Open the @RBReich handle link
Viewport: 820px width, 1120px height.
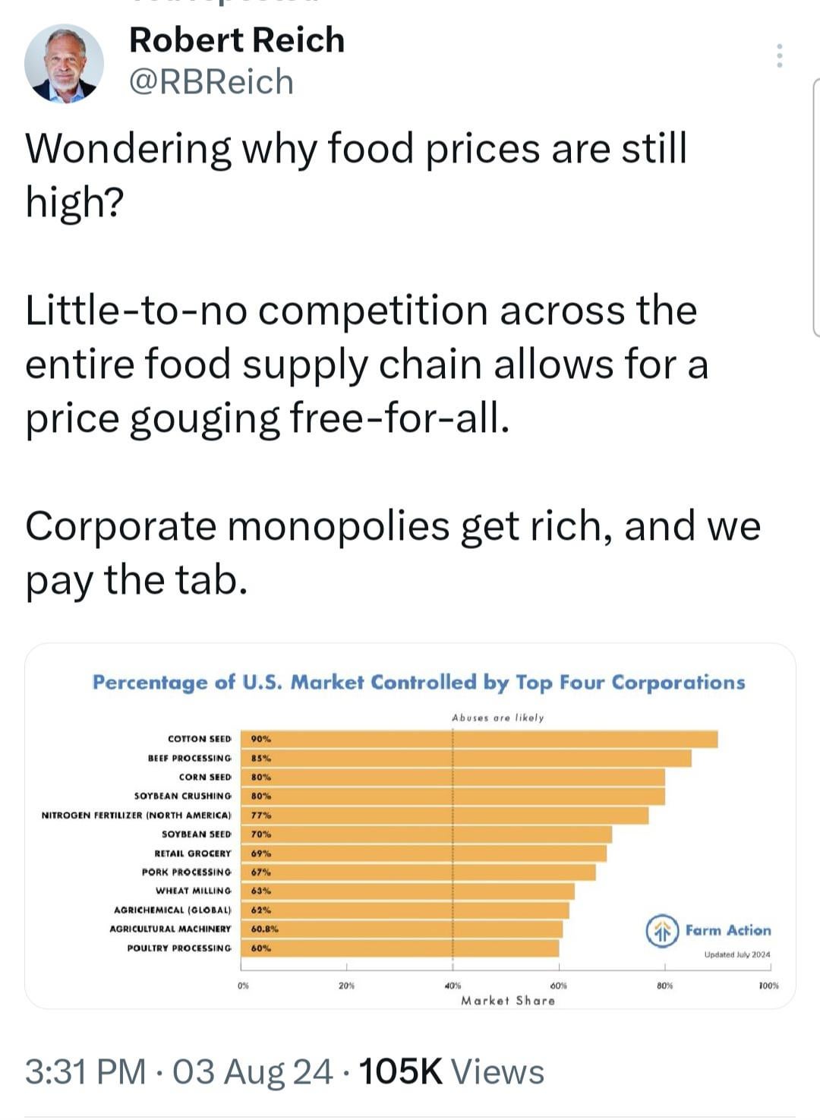tap(212, 82)
